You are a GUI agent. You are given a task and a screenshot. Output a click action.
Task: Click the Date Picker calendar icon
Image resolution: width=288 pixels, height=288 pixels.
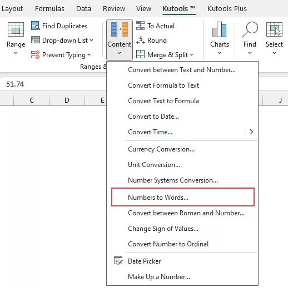click(x=118, y=261)
